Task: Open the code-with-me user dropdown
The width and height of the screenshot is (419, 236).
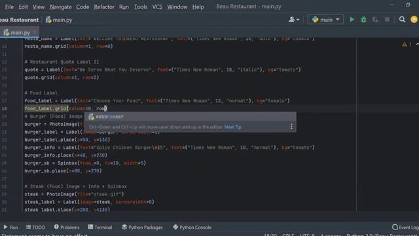Action: (x=294, y=20)
